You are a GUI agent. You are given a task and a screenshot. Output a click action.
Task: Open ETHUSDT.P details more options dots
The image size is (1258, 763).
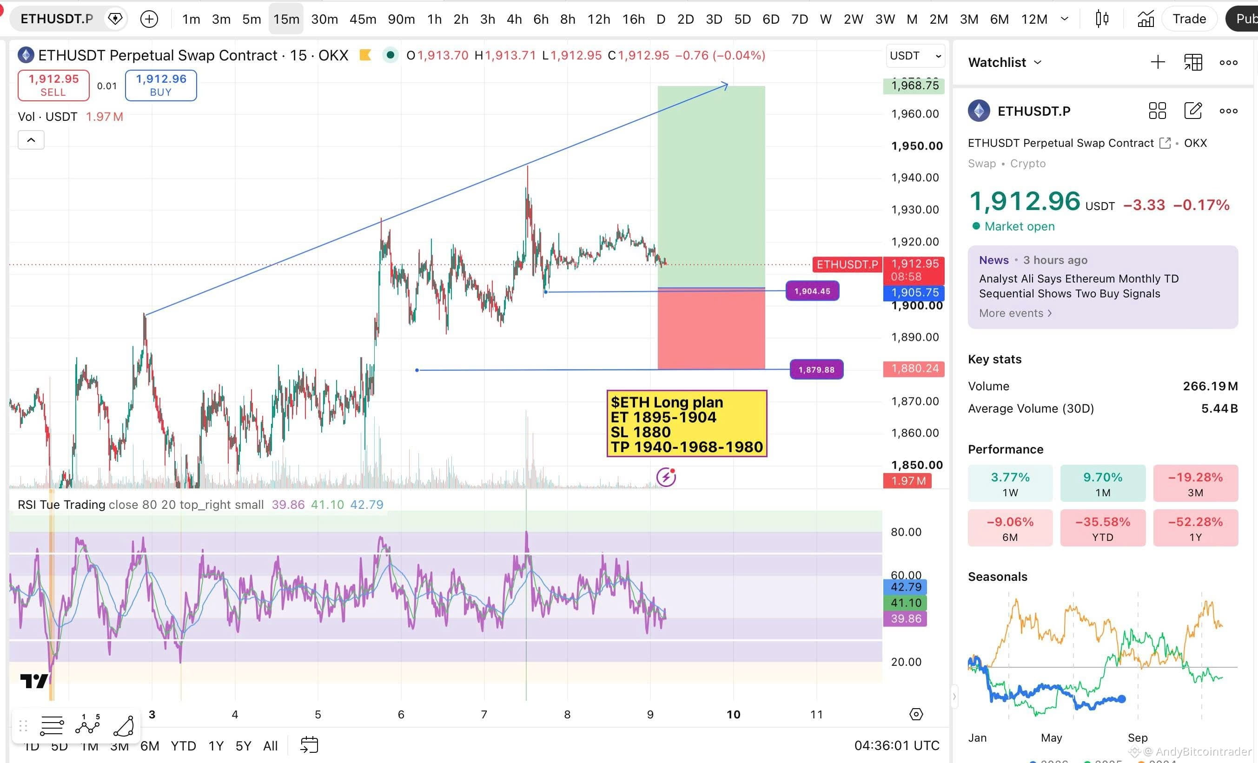[x=1228, y=111]
